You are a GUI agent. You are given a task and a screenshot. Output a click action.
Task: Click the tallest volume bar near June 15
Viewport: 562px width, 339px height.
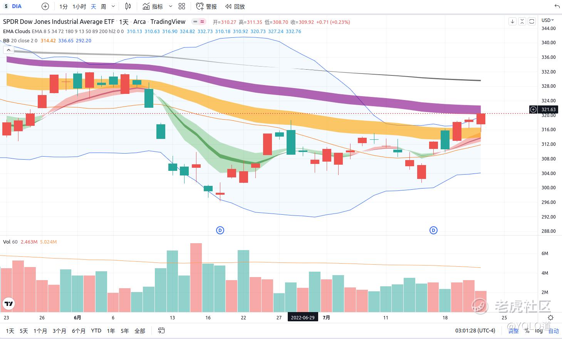coord(196,278)
